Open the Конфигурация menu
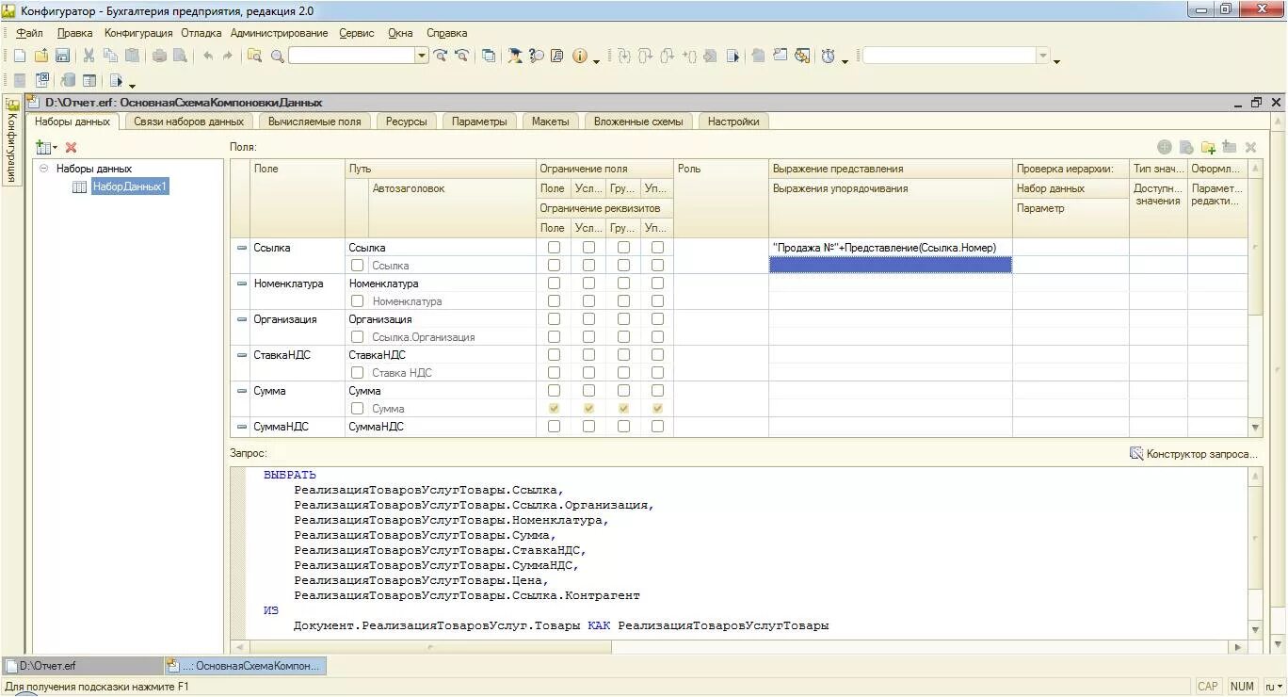This screenshot has height=697, width=1288. [137, 33]
